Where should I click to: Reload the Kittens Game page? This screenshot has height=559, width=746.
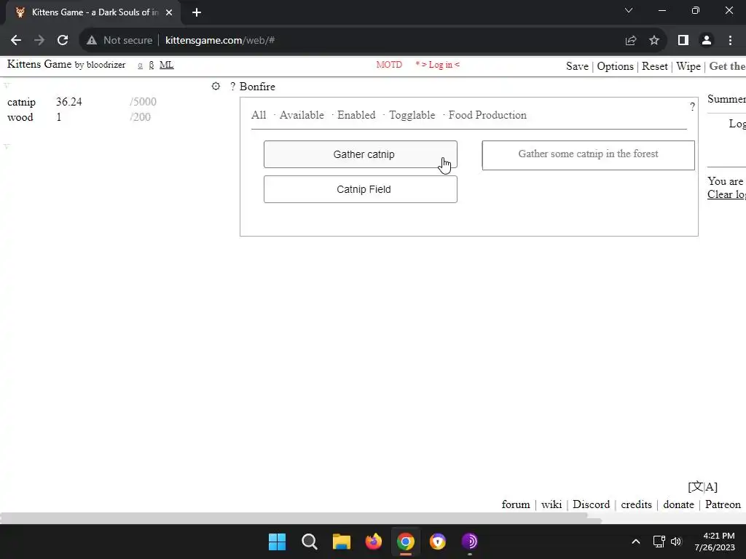coord(63,41)
